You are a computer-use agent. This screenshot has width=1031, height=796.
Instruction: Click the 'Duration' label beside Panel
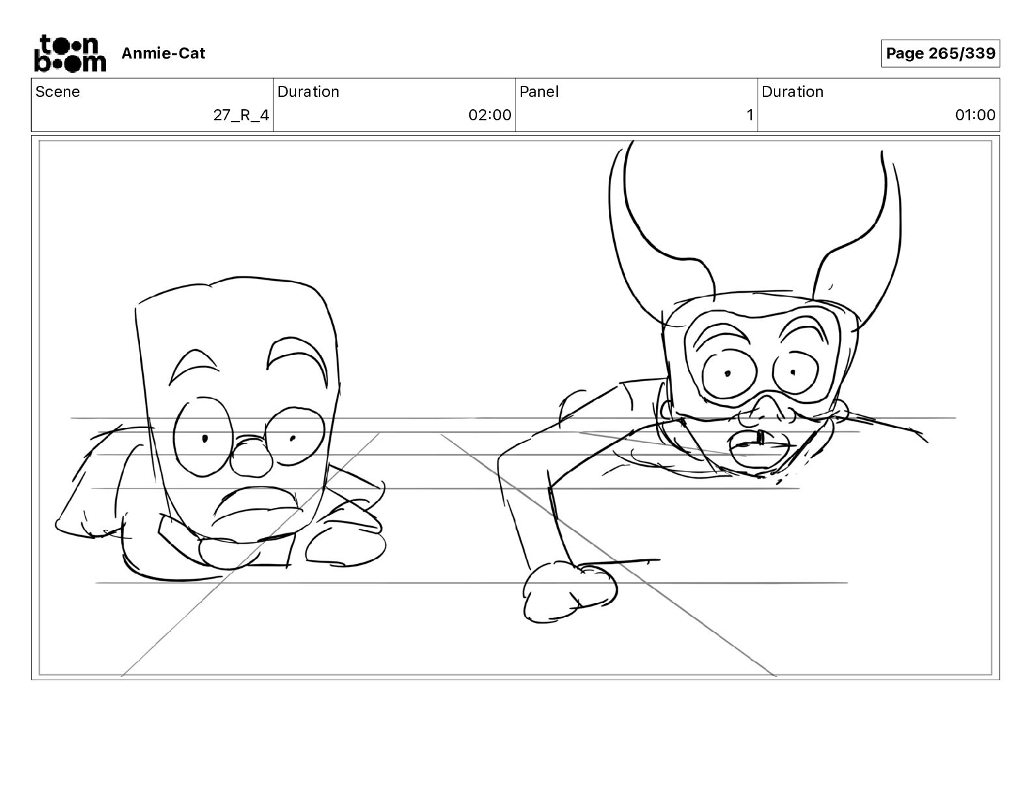coord(793,92)
